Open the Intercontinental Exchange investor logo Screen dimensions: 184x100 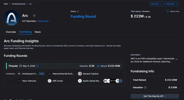coord(50,74)
